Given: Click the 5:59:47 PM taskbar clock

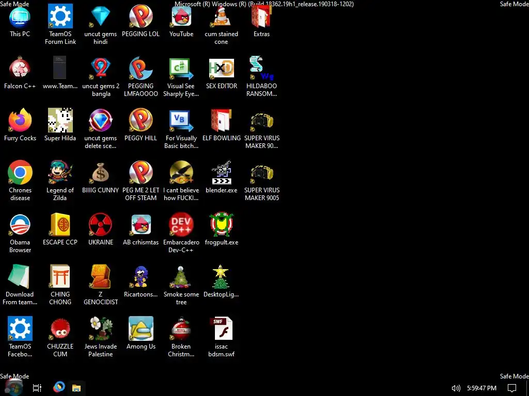Looking at the screenshot, I should 481,388.
